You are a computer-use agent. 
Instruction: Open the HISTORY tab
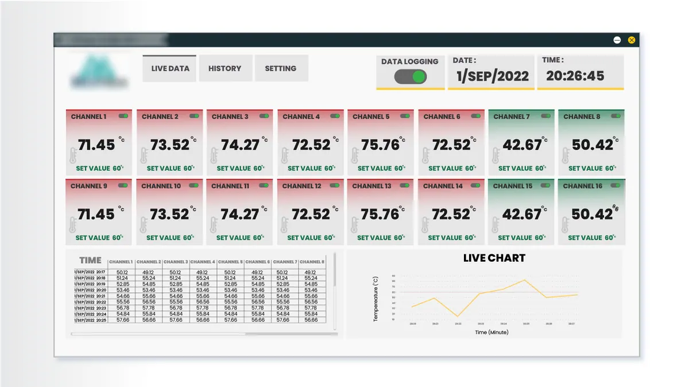click(x=224, y=68)
